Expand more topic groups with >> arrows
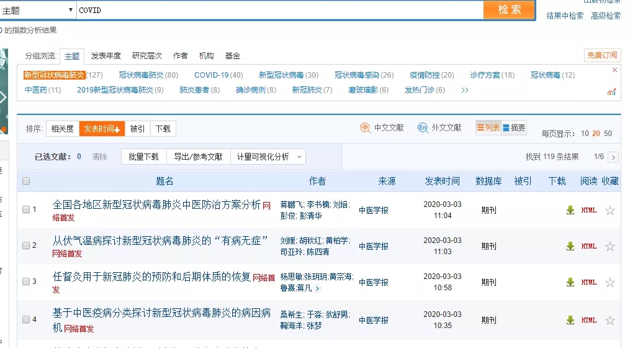This screenshot has height=348, width=630. 465,90
